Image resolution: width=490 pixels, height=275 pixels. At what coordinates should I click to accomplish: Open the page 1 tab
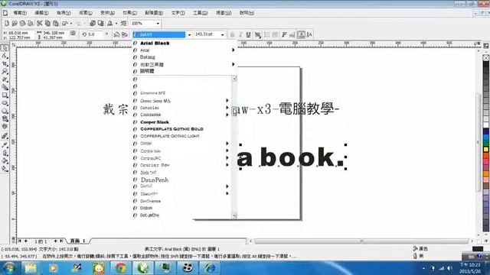tap(77, 241)
